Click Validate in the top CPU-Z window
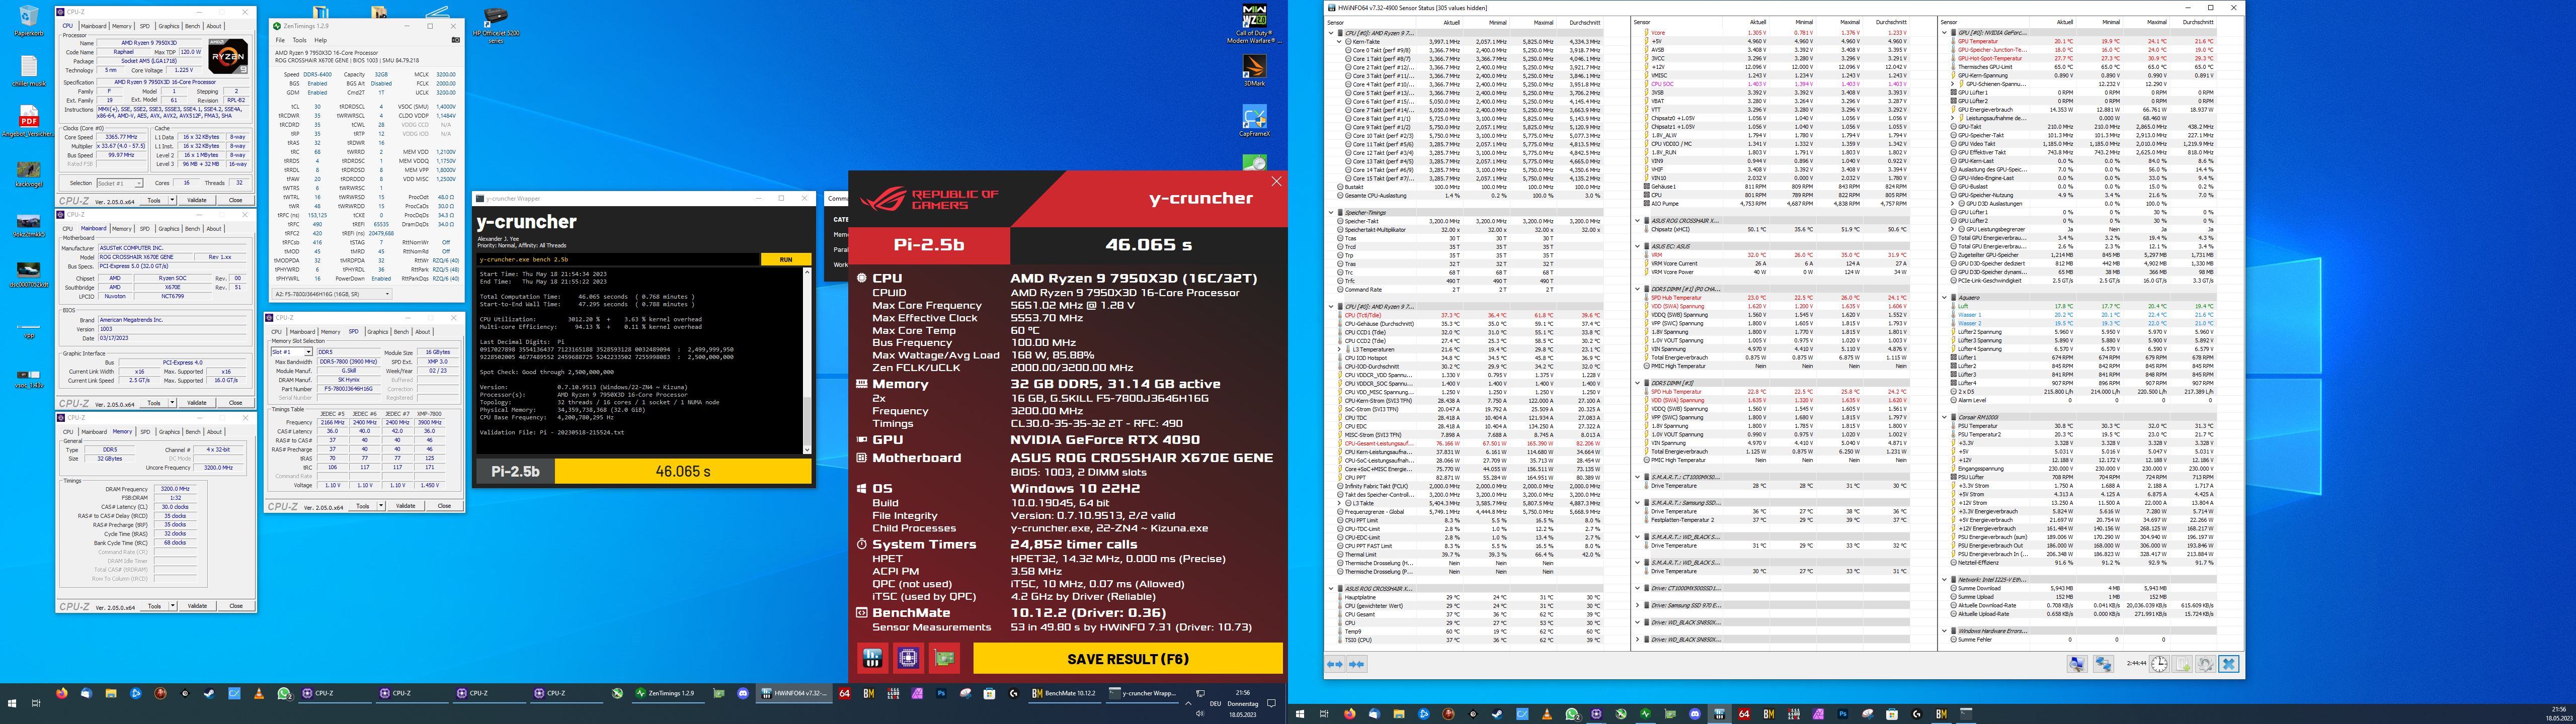This screenshot has height=724, width=2576. click(x=197, y=200)
